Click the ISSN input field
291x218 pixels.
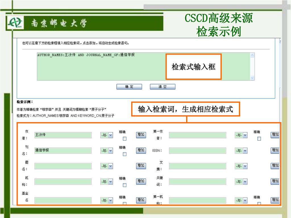pos(198,150)
